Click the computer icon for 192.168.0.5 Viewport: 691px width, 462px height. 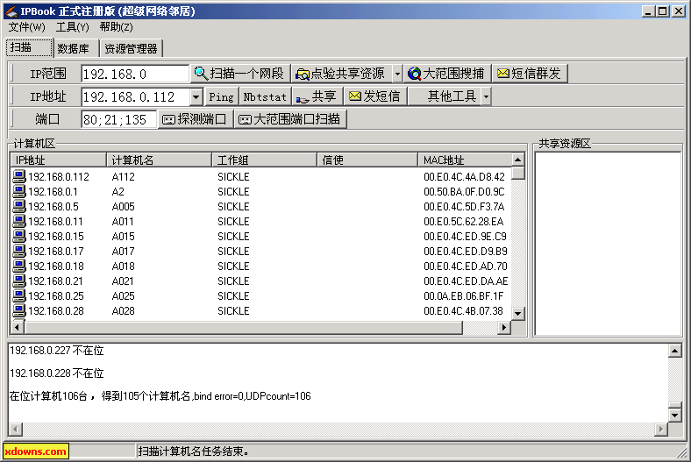pyautogui.click(x=19, y=207)
